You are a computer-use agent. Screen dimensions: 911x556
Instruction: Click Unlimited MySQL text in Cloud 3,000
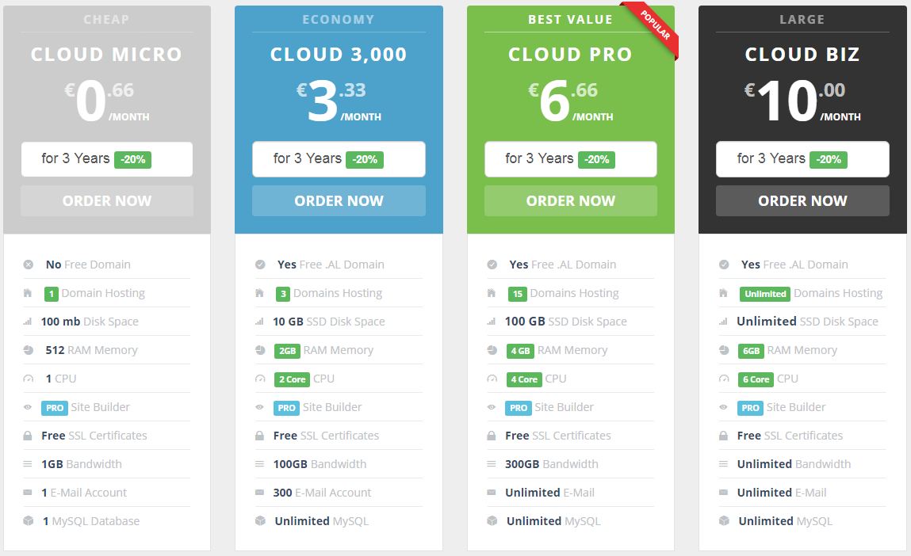[321, 521]
